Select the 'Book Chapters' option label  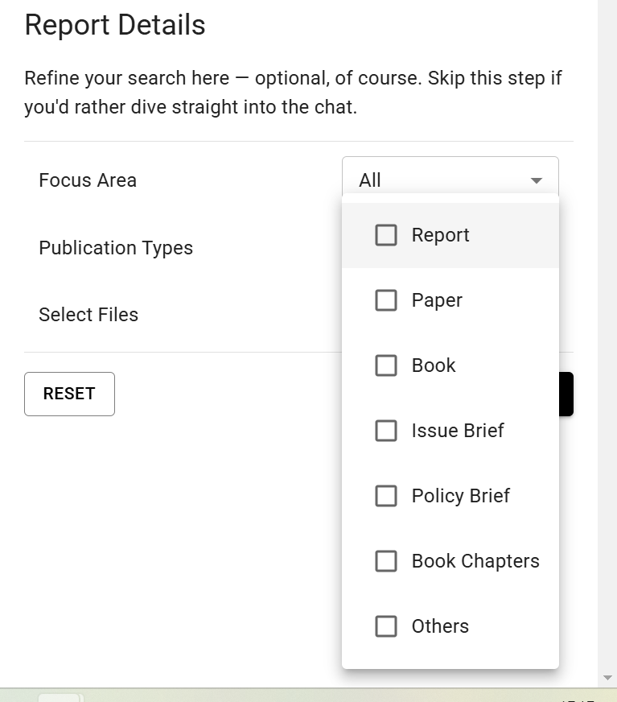click(475, 561)
